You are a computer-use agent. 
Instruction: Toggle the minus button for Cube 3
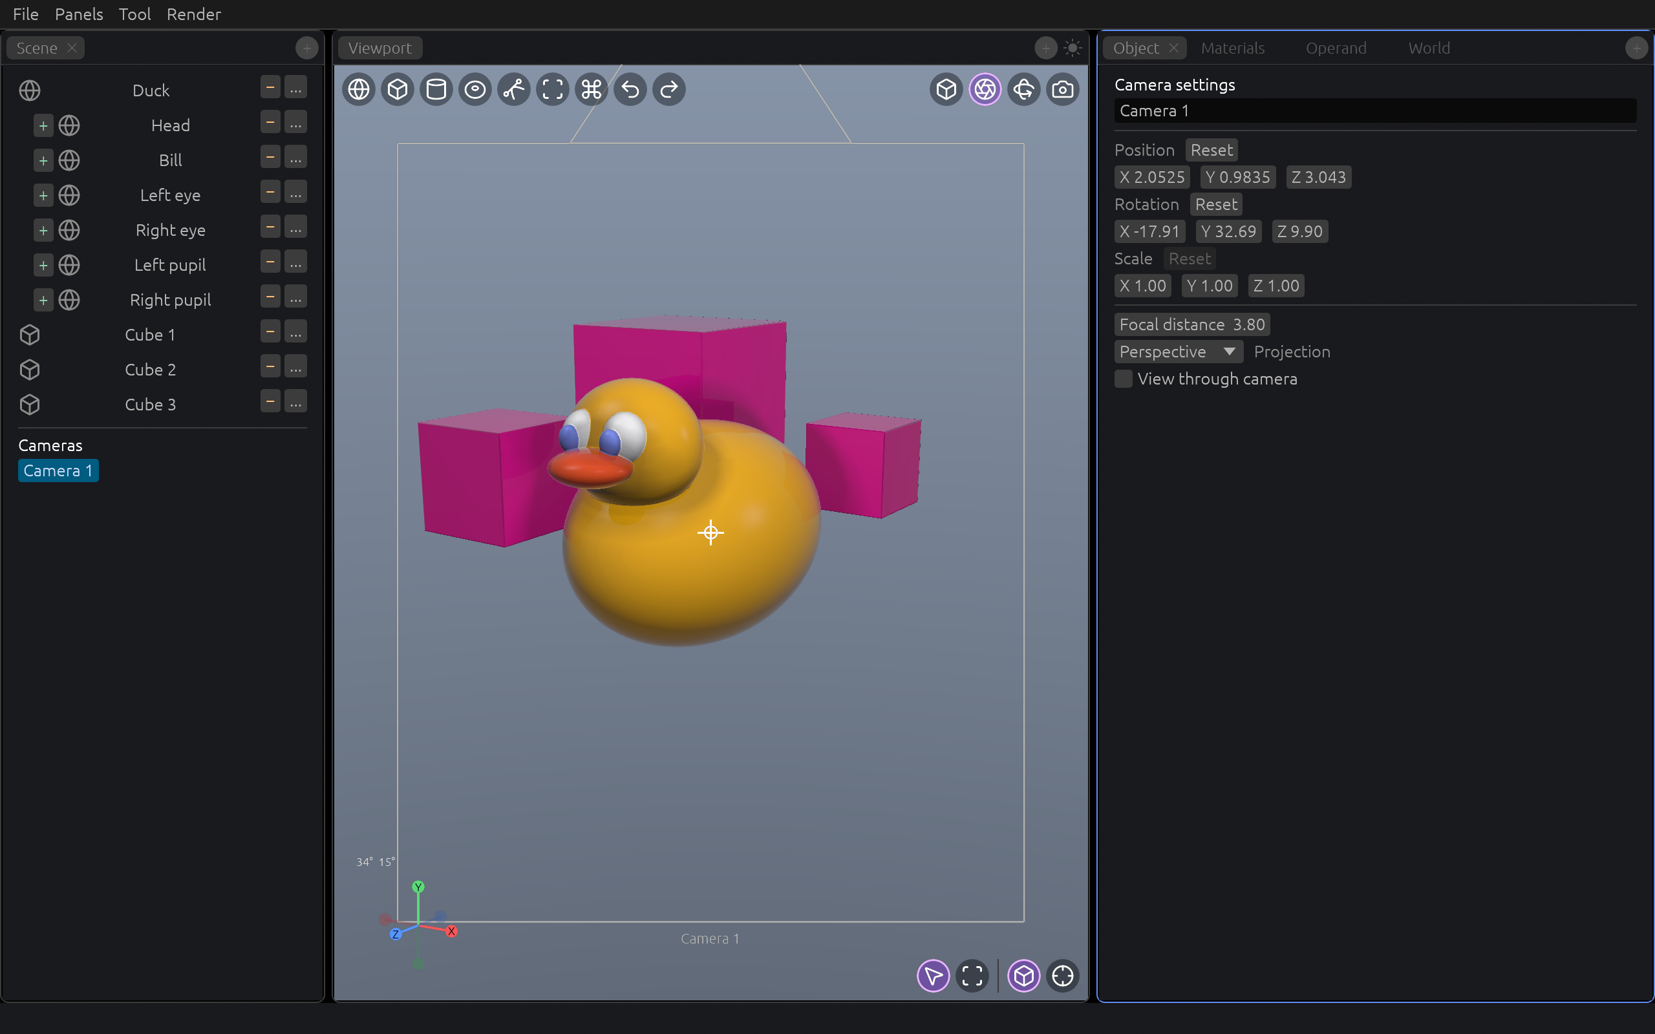[270, 401]
